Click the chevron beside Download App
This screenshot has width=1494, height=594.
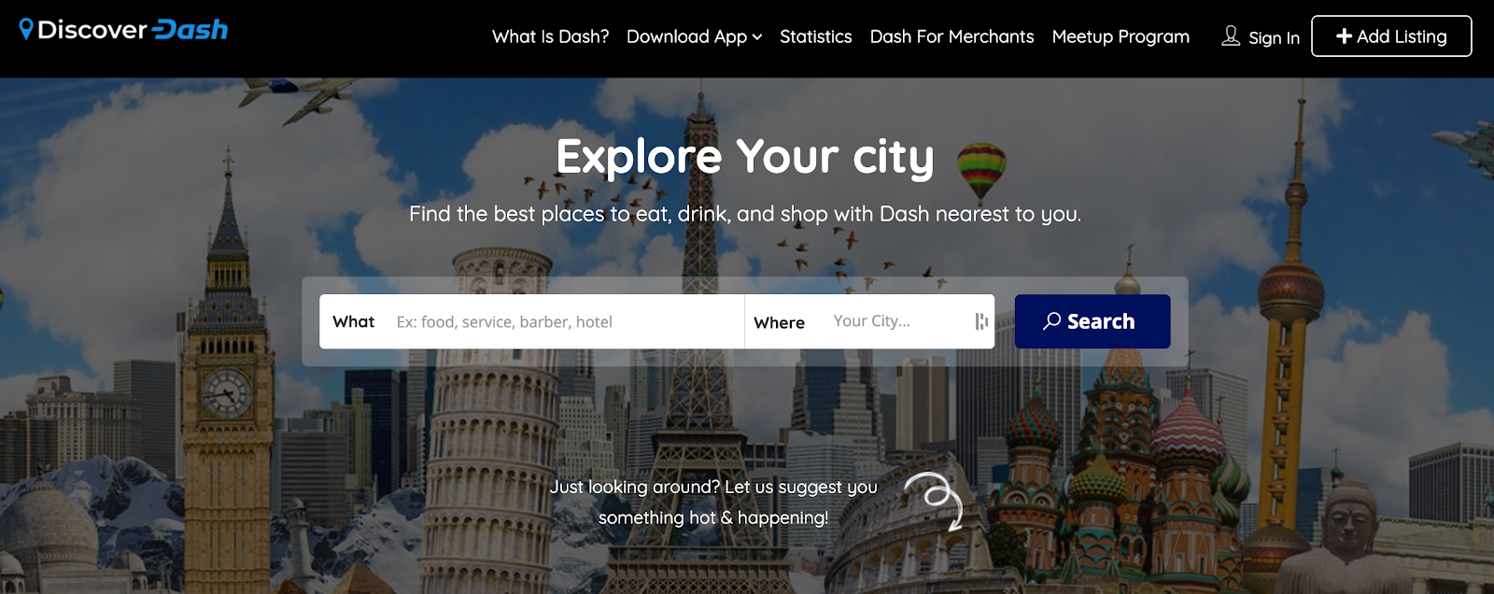(x=757, y=37)
